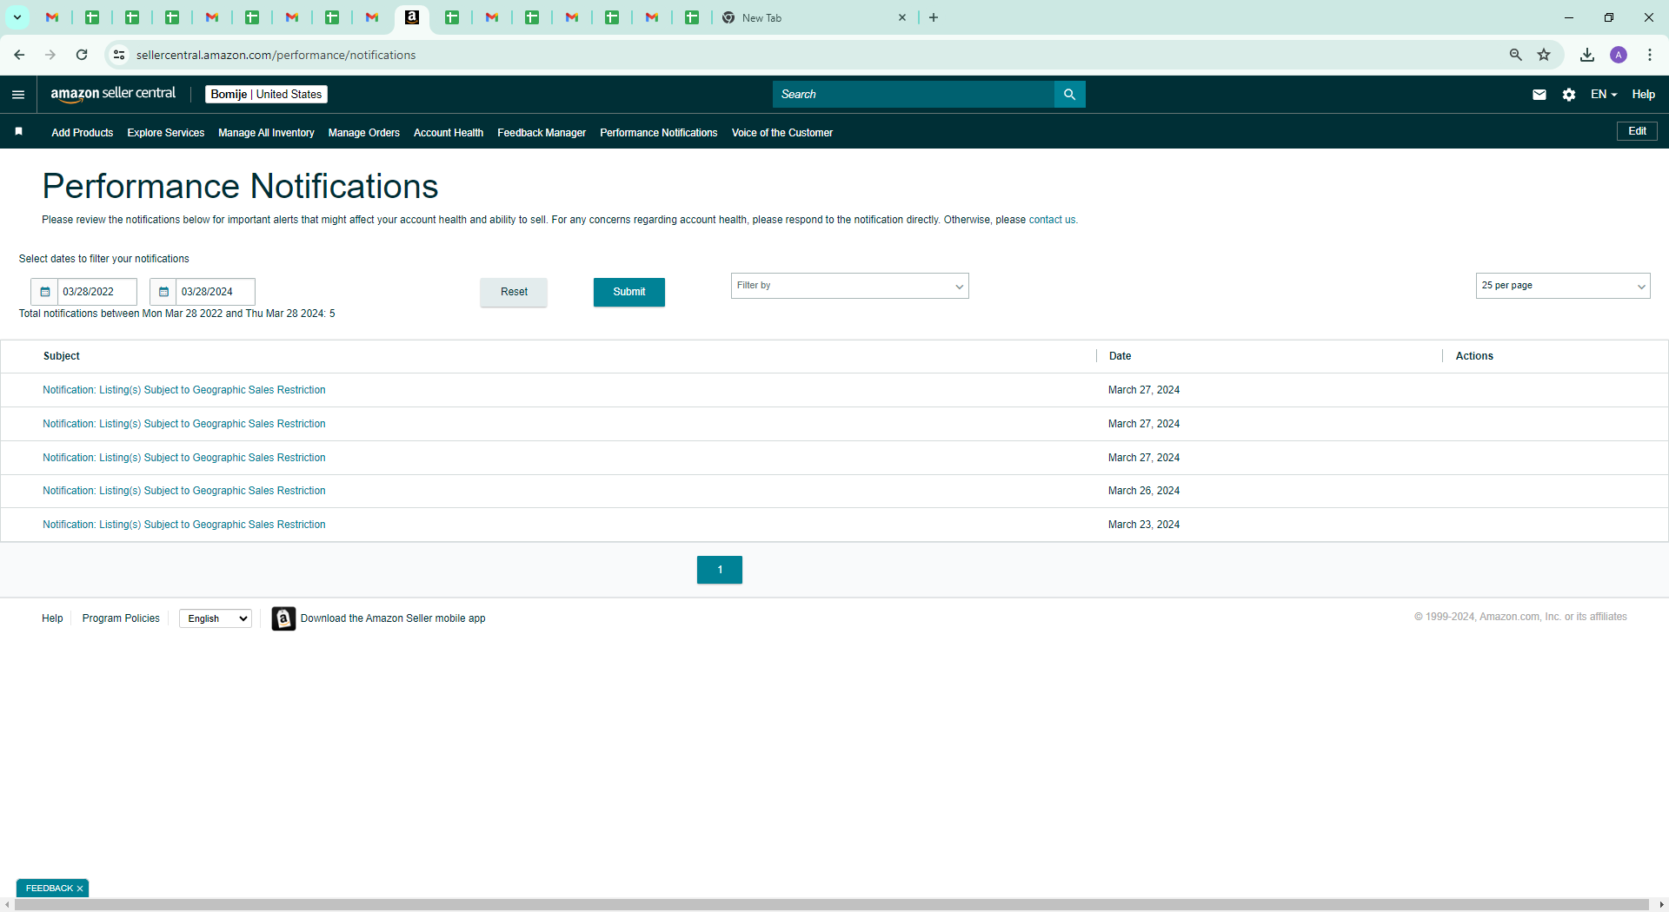The width and height of the screenshot is (1669, 912).
Task: Click the contact us link
Action: [1052, 220]
